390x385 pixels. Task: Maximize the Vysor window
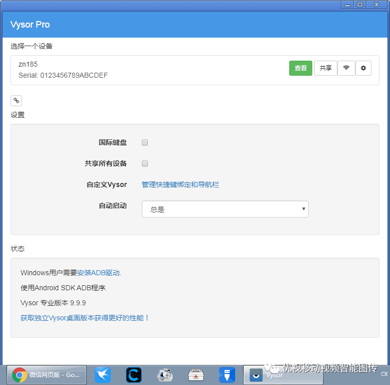click(359, 5)
